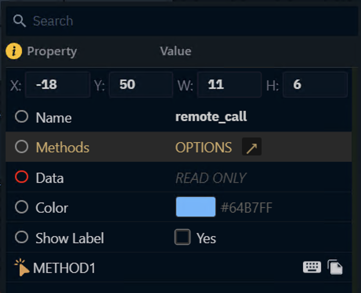
Task: Focus the Search input field
Action: tap(98, 21)
